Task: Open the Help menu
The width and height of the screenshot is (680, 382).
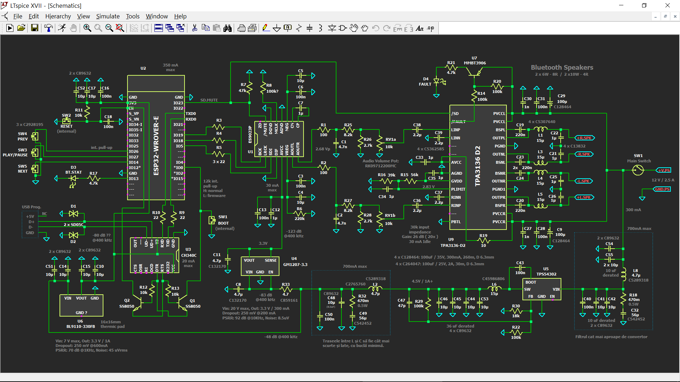Action: click(x=180, y=16)
